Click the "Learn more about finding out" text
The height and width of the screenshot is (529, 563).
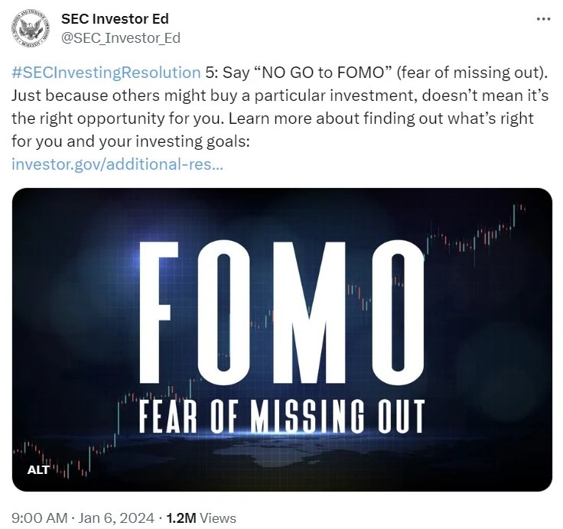point(336,118)
